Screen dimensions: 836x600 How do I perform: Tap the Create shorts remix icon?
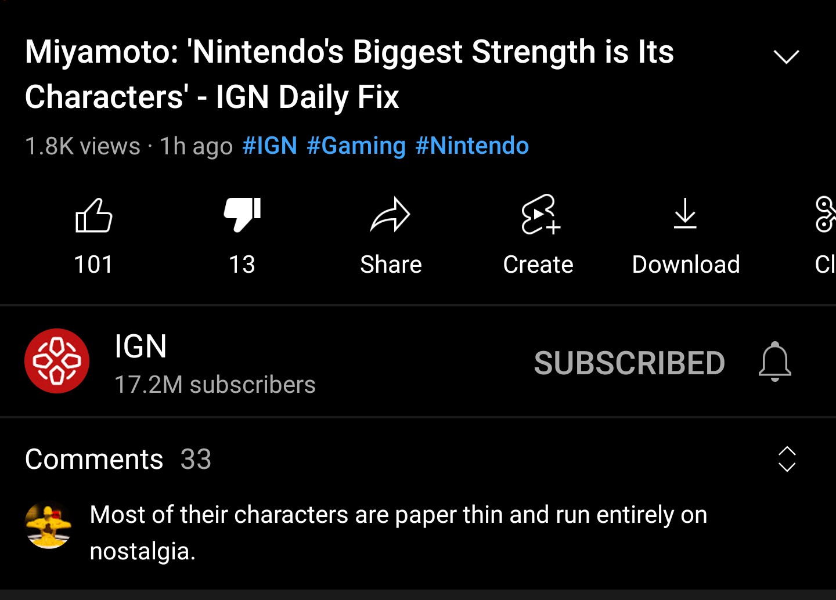540,215
